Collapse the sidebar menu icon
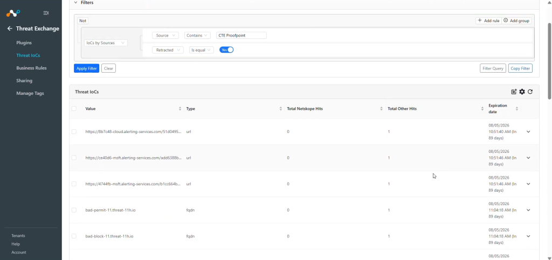Image resolution: width=552 pixels, height=260 pixels. pos(46,13)
